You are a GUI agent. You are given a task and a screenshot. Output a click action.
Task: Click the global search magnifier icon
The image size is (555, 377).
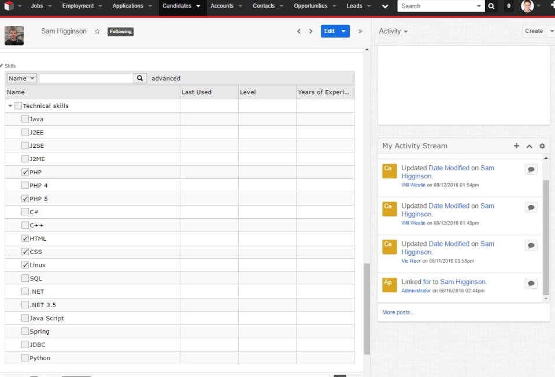pos(491,6)
